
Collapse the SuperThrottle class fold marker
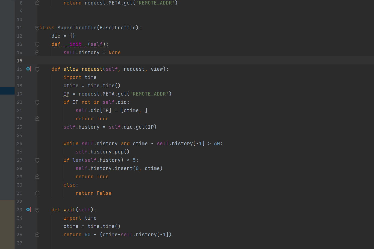click(x=37, y=28)
